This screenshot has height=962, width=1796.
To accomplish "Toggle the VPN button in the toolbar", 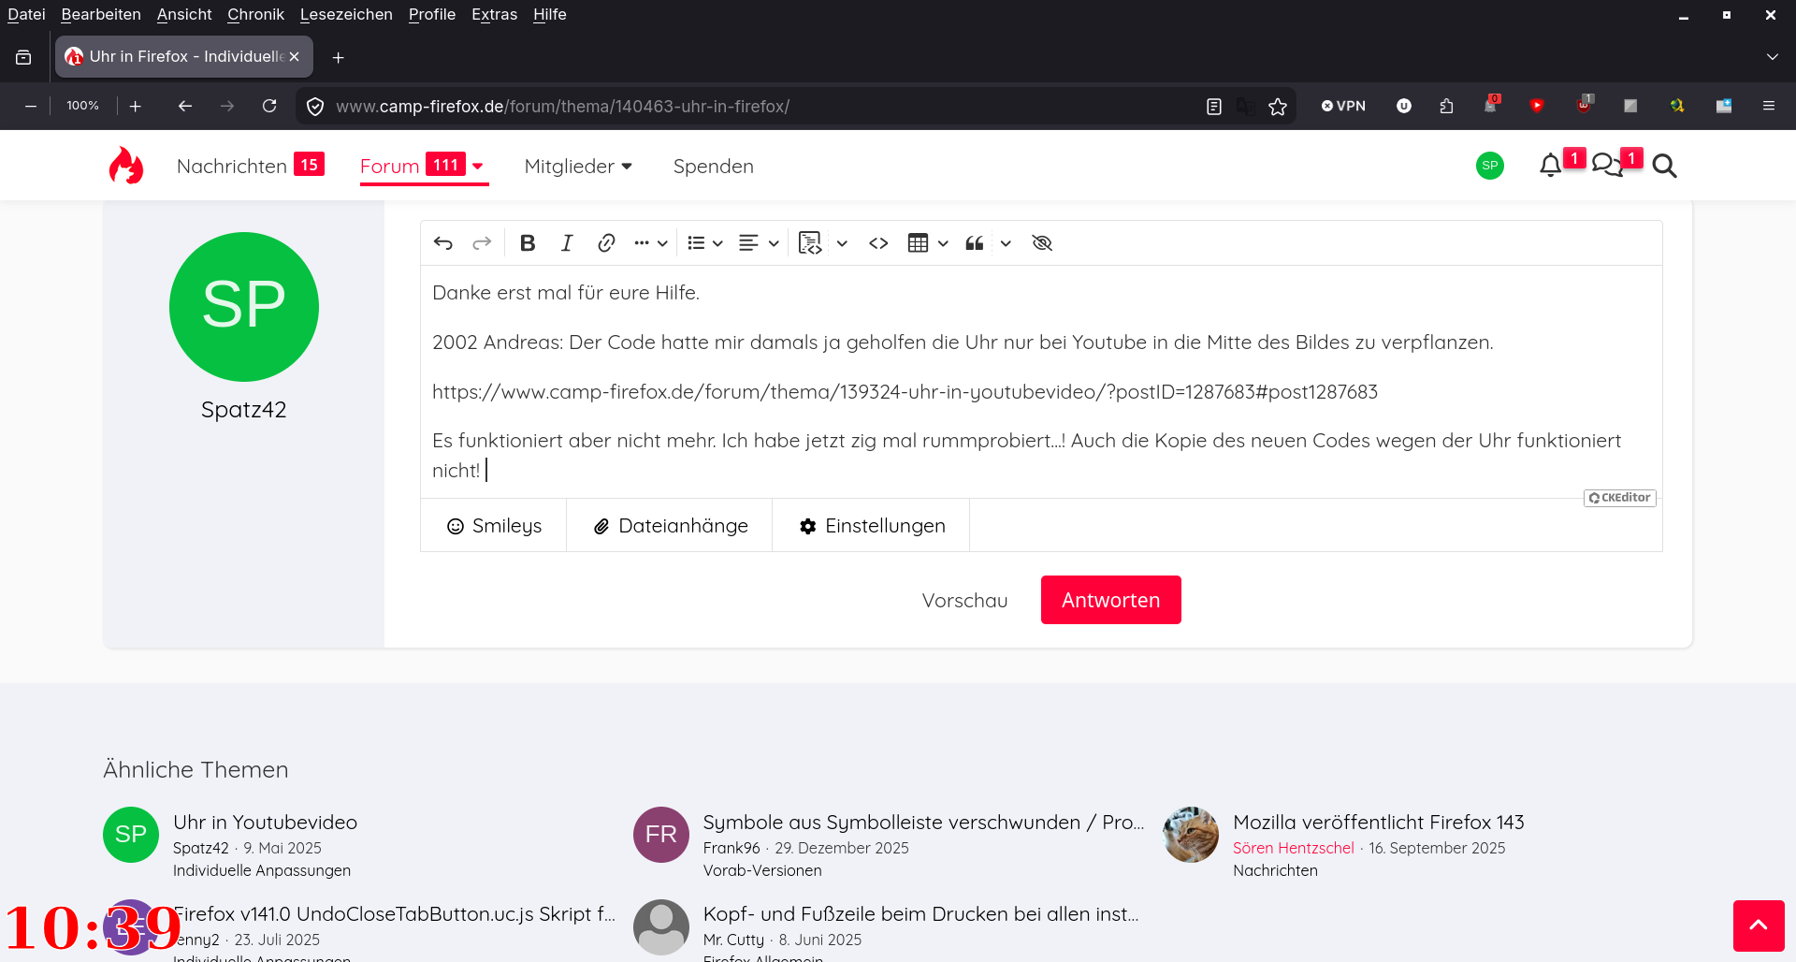I will click(1343, 107).
